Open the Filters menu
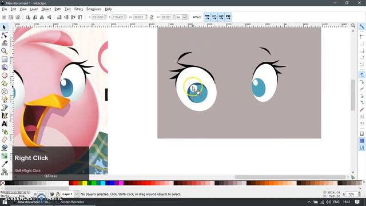The height and width of the screenshot is (206, 366). click(78, 9)
